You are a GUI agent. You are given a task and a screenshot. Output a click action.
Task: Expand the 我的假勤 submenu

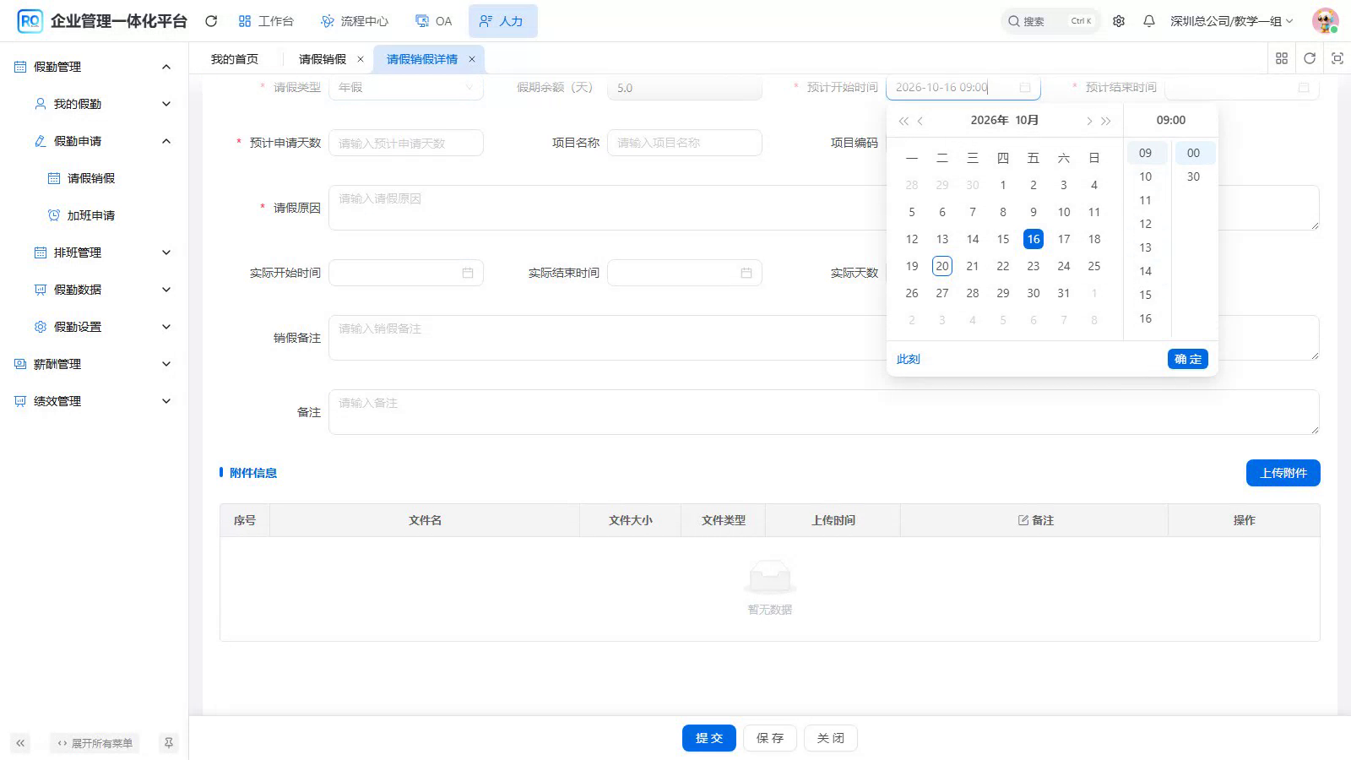(166, 104)
